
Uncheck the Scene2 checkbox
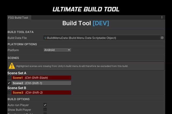click(x=9, y=83)
